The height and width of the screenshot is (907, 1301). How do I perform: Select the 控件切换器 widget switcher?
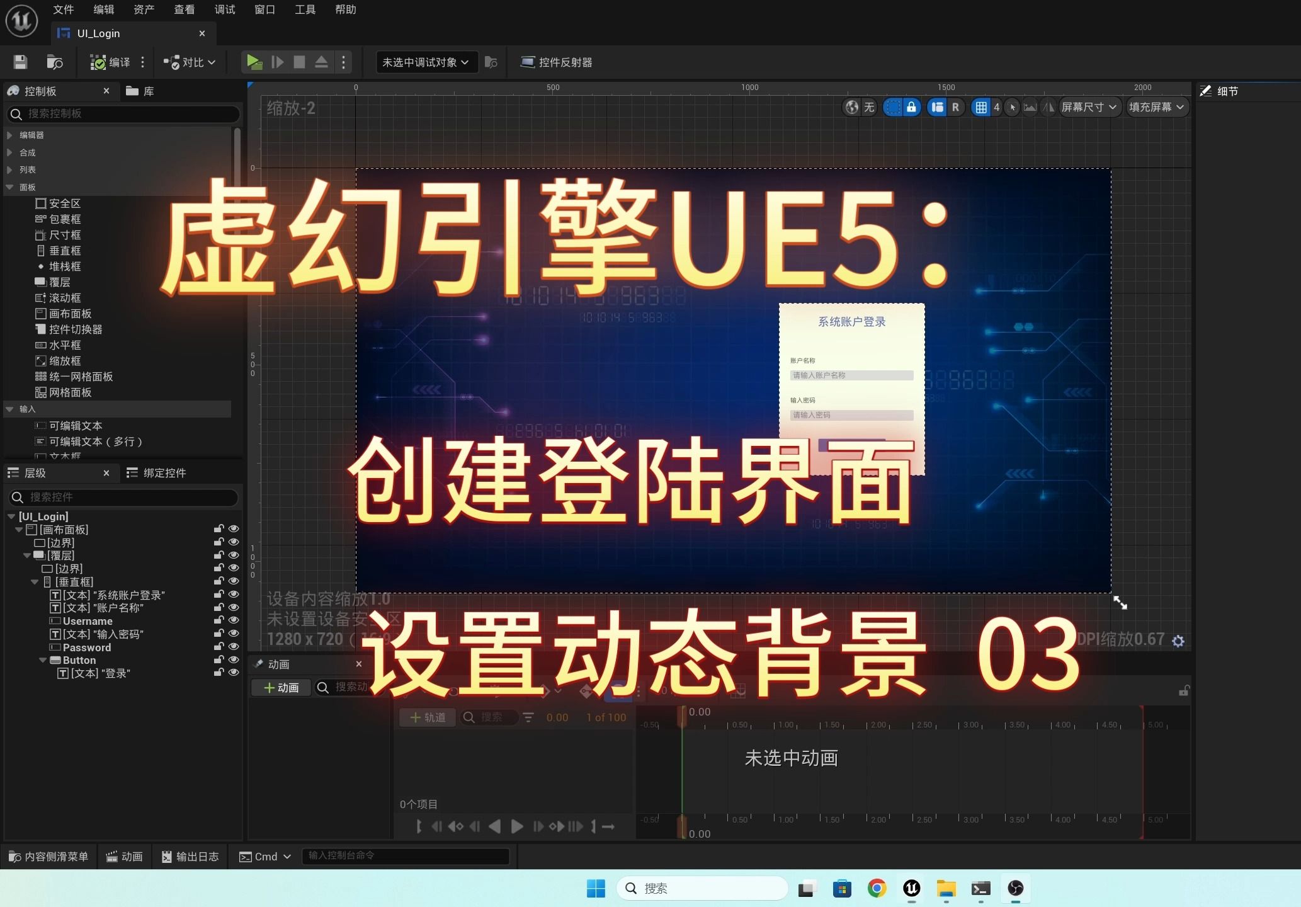coord(69,329)
